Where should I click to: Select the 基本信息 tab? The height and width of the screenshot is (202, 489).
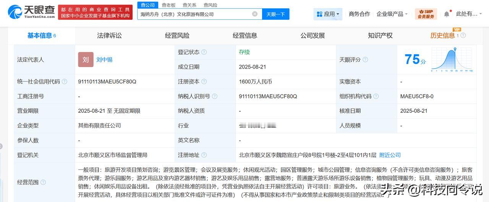click(42, 35)
